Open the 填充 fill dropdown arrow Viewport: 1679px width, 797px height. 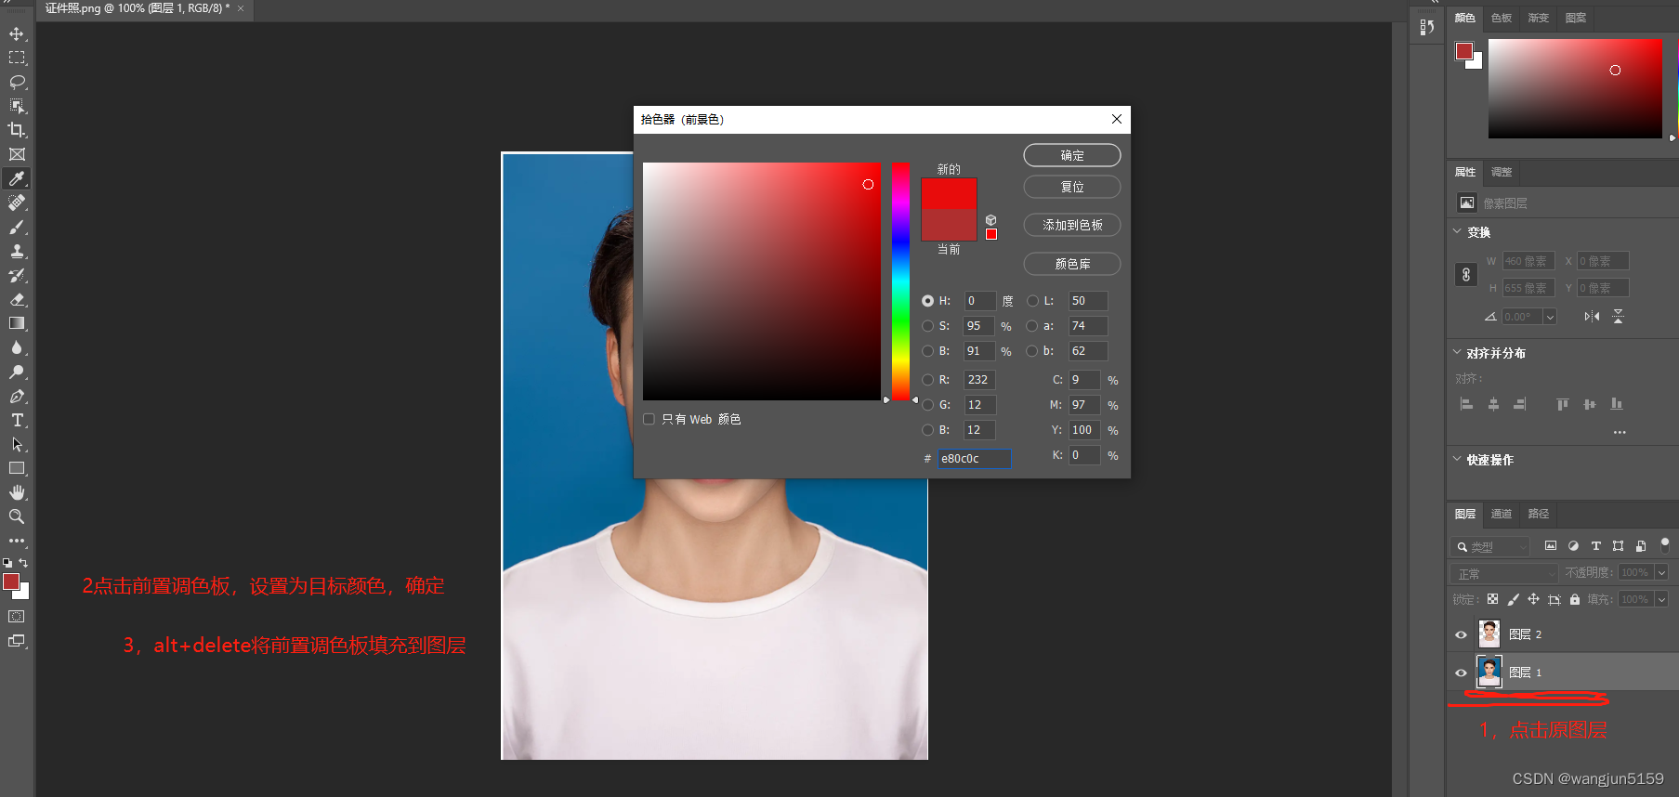[x=1662, y=599]
